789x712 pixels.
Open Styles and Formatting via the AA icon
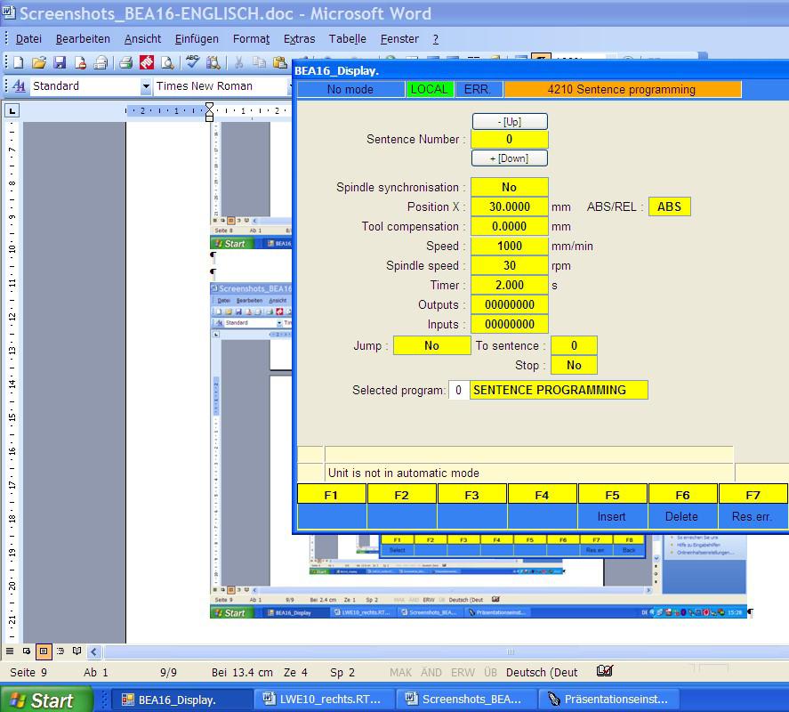pos(19,86)
